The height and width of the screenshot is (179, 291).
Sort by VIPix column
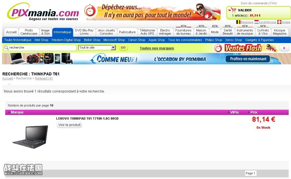coord(233,112)
